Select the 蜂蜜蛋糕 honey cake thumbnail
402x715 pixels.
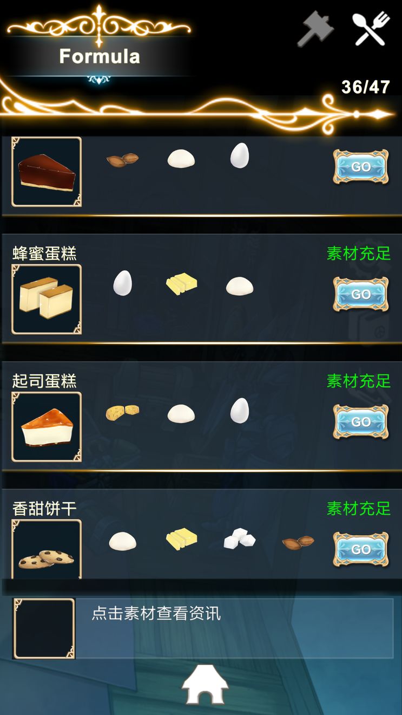coord(47,299)
